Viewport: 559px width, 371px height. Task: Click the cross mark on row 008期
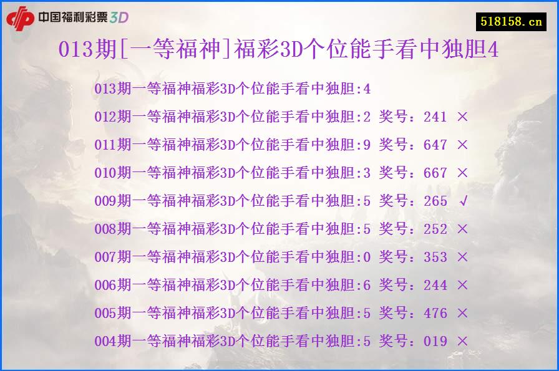462,229
